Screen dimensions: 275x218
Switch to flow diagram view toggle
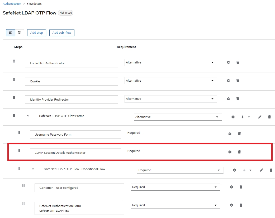click(19, 33)
